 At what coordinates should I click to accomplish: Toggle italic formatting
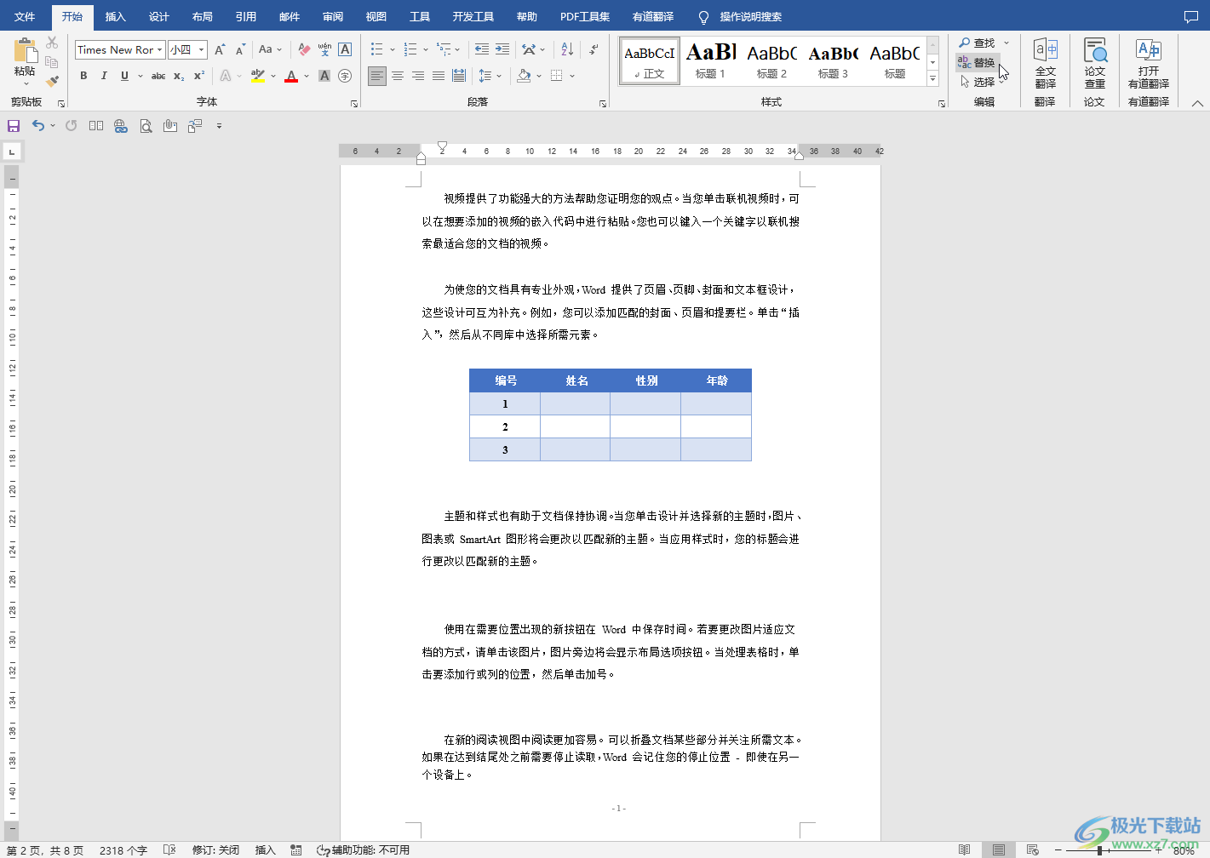coord(104,76)
